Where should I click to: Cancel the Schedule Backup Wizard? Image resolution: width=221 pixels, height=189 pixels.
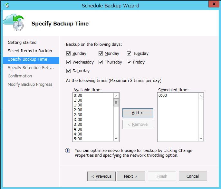193,176
